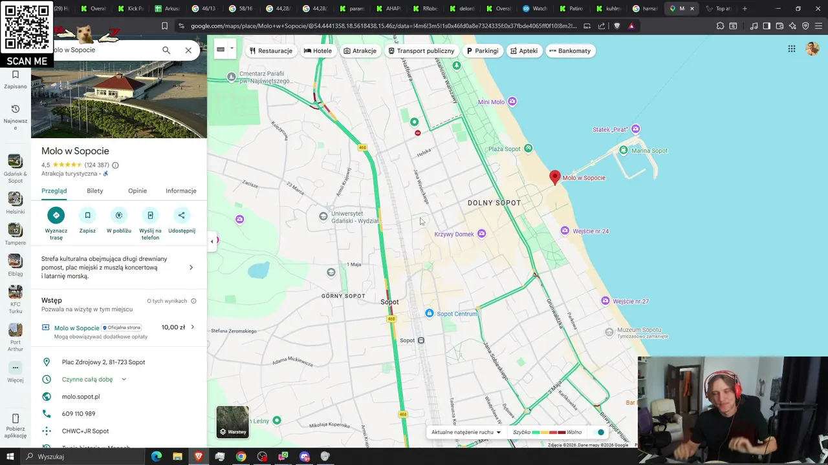Open a new browser tab with plus
828x465 pixels.
tap(745, 8)
